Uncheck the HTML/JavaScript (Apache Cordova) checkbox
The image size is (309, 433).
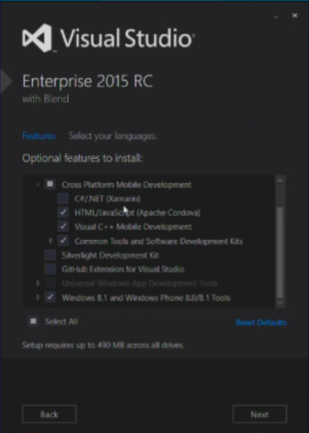coord(63,212)
